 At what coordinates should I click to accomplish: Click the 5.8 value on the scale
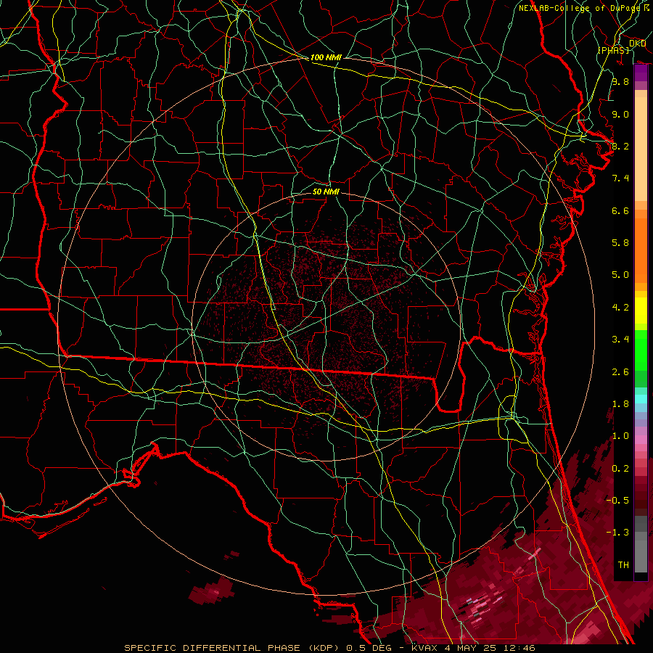click(x=620, y=243)
